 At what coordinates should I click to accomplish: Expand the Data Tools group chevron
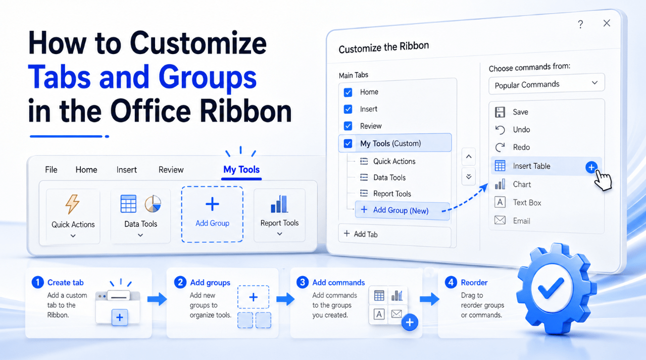pos(140,235)
